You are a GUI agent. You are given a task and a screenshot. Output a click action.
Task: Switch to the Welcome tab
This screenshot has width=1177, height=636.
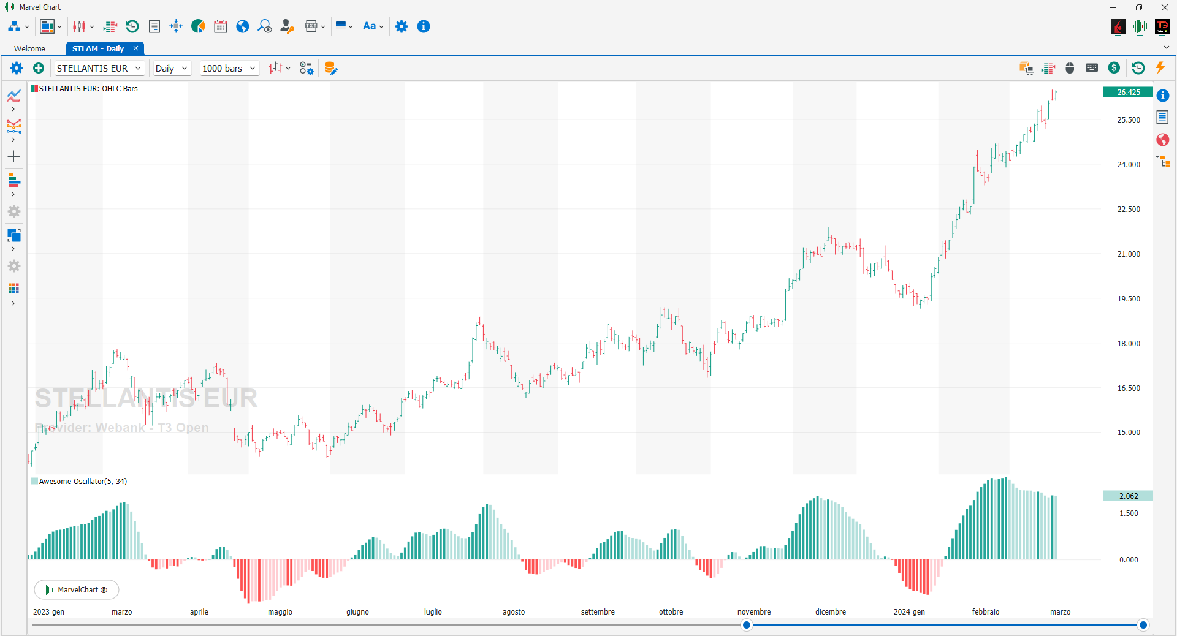pyautogui.click(x=29, y=48)
